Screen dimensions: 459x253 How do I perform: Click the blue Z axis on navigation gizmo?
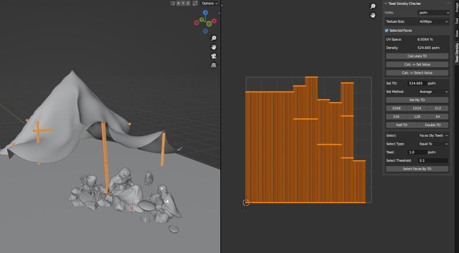205,13
